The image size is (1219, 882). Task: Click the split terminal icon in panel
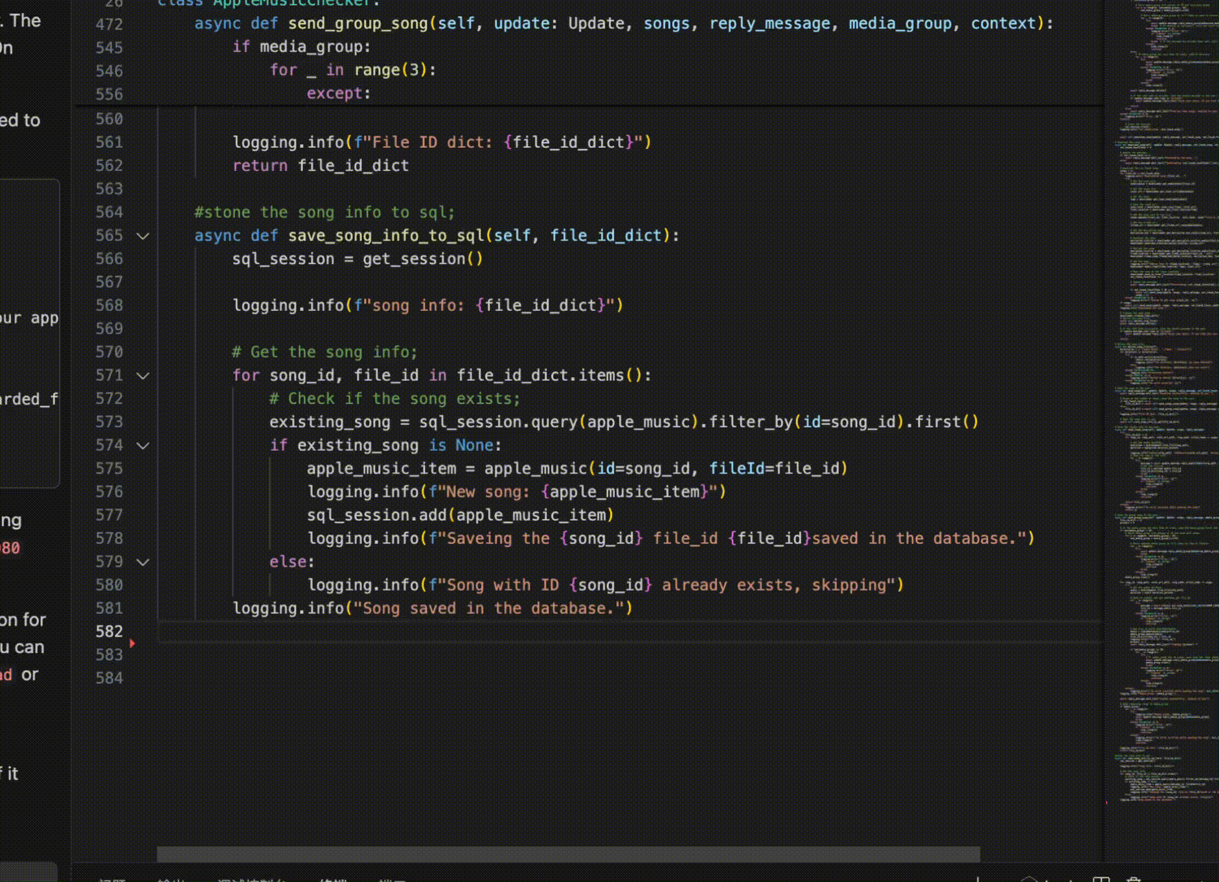tap(1100, 879)
